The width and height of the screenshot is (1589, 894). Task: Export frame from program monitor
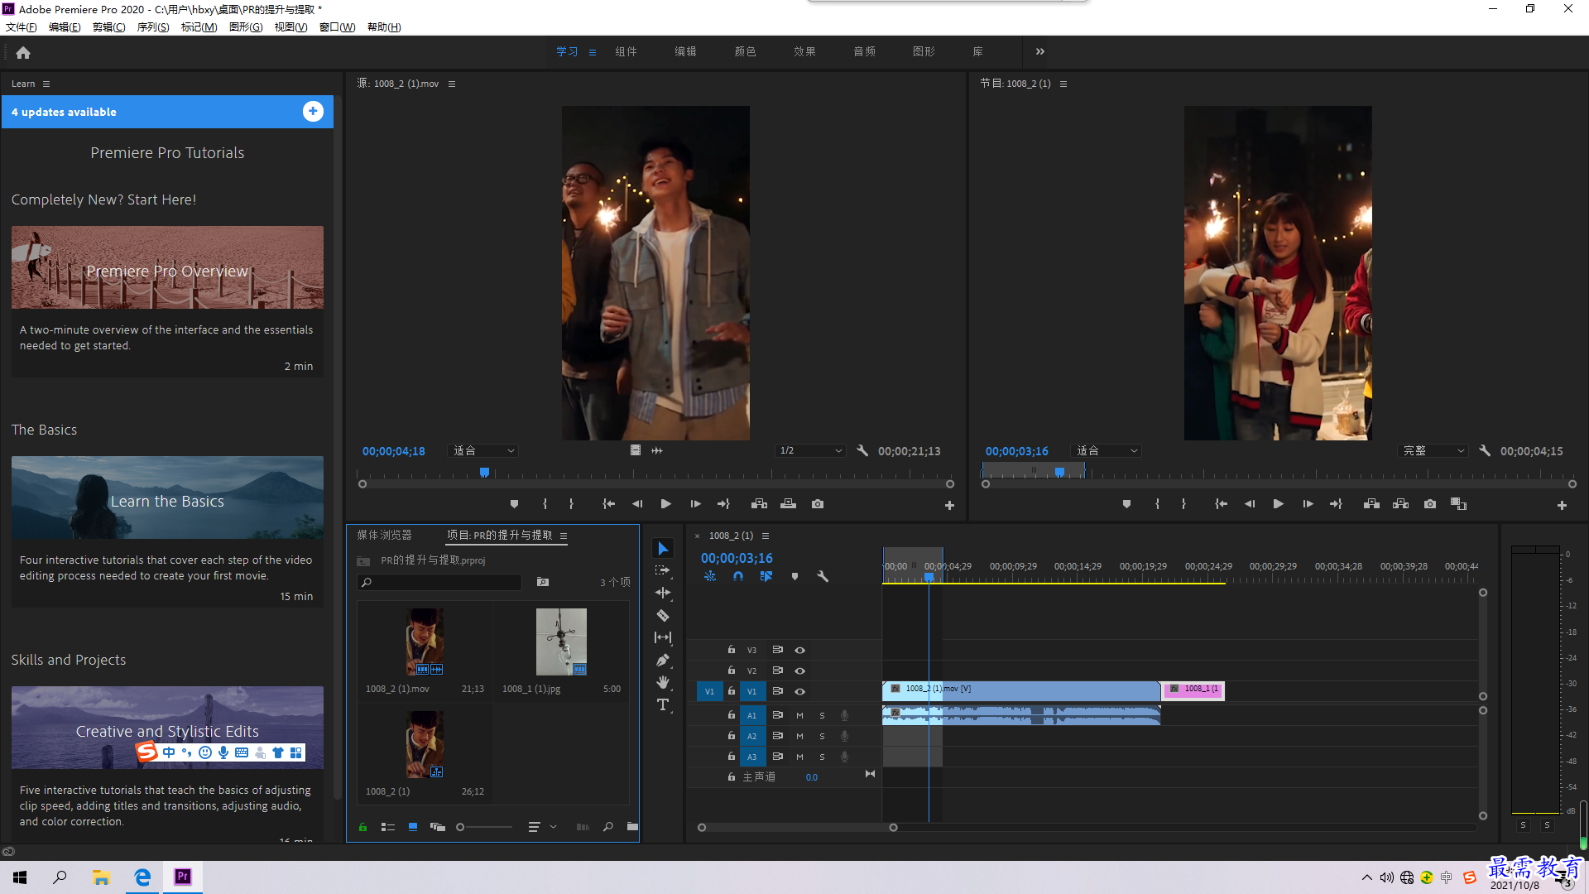click(1430, 504)
